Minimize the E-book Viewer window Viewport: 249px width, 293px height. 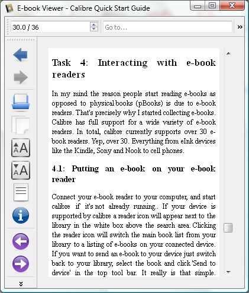coord(198,6)
